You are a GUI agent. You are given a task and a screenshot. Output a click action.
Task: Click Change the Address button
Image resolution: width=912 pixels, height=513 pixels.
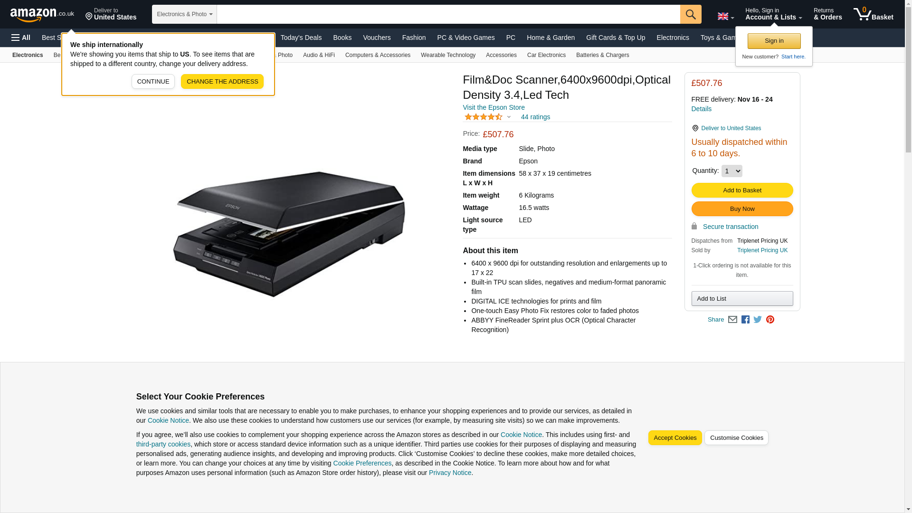222,82
